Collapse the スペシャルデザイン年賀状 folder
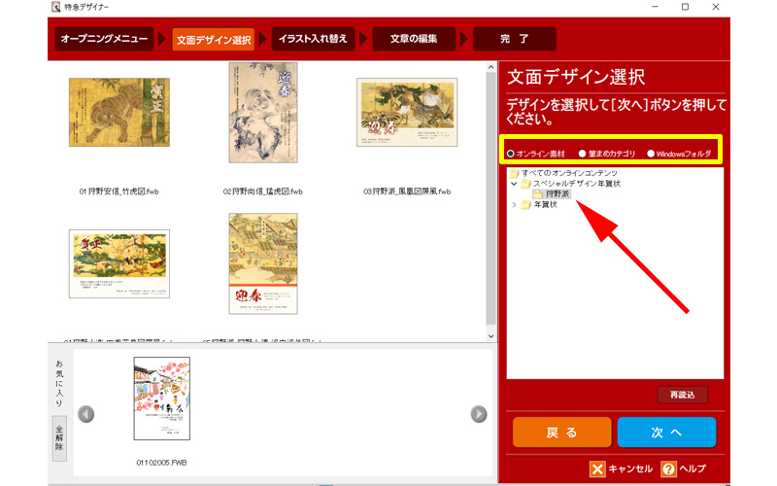Viewport: 777px width, 486px height. pos(514,184)
